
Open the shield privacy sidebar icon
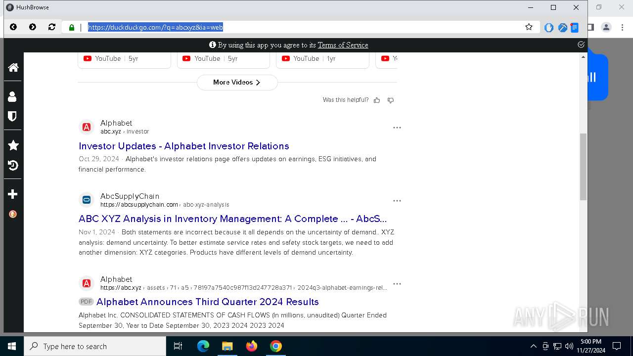coord(13,116)
